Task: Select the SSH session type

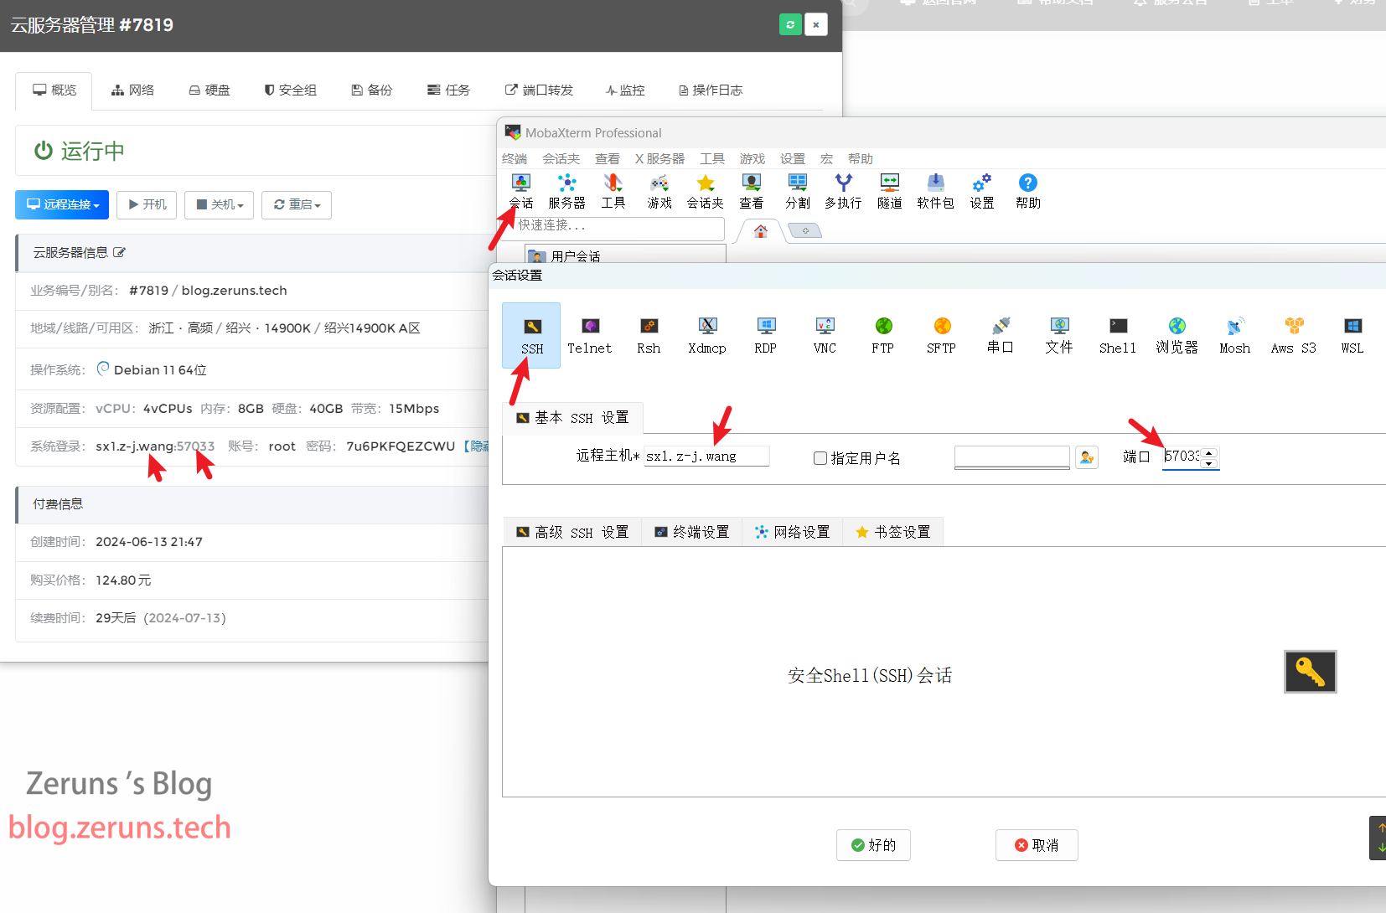Action: 531,336
